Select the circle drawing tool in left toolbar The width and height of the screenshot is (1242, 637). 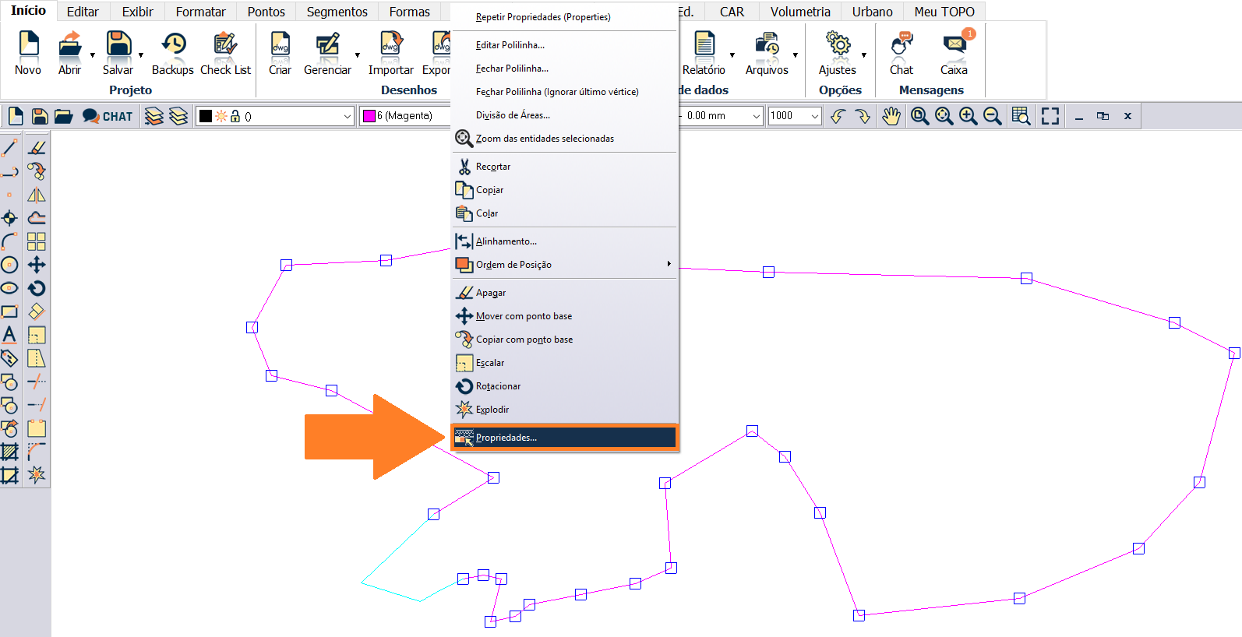pyautogui.click(x=9, y=265)
